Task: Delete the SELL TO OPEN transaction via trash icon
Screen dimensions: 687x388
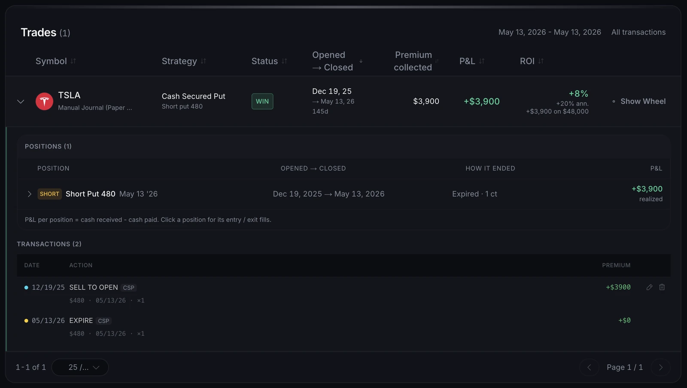Action: (x=662, y=287)
